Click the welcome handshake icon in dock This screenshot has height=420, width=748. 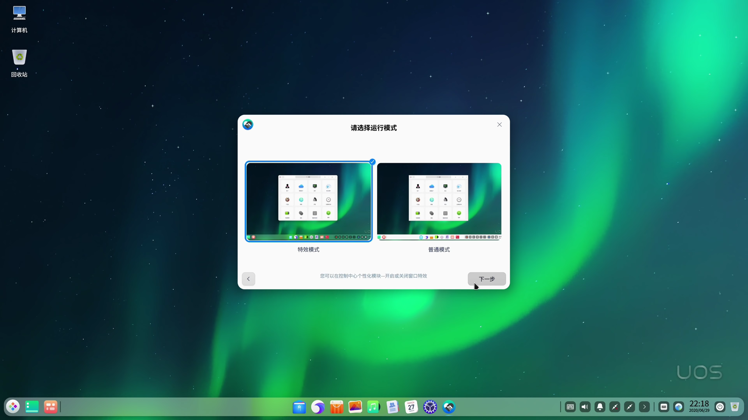coord(449,407)
